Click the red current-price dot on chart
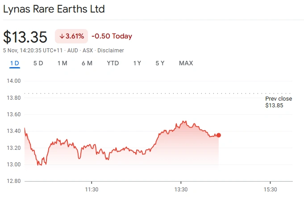Image resolution: width=304 pixels, height=199 pixels. [218, 135]
